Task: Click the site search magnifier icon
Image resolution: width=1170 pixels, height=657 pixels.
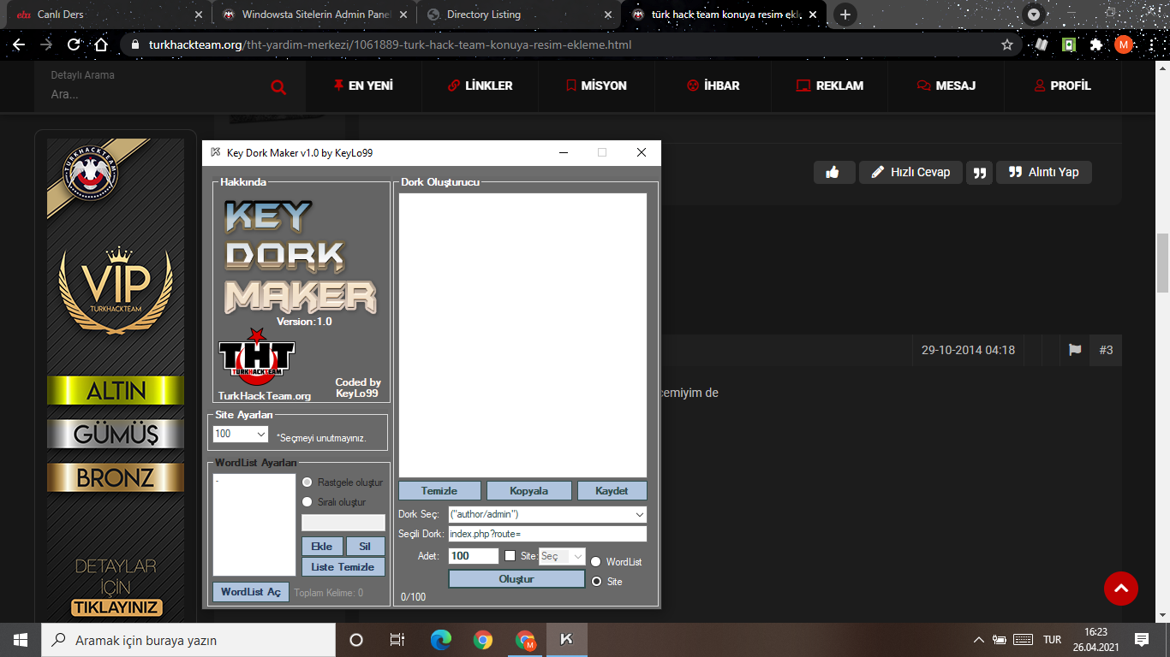Action: [x=278, y=86]
